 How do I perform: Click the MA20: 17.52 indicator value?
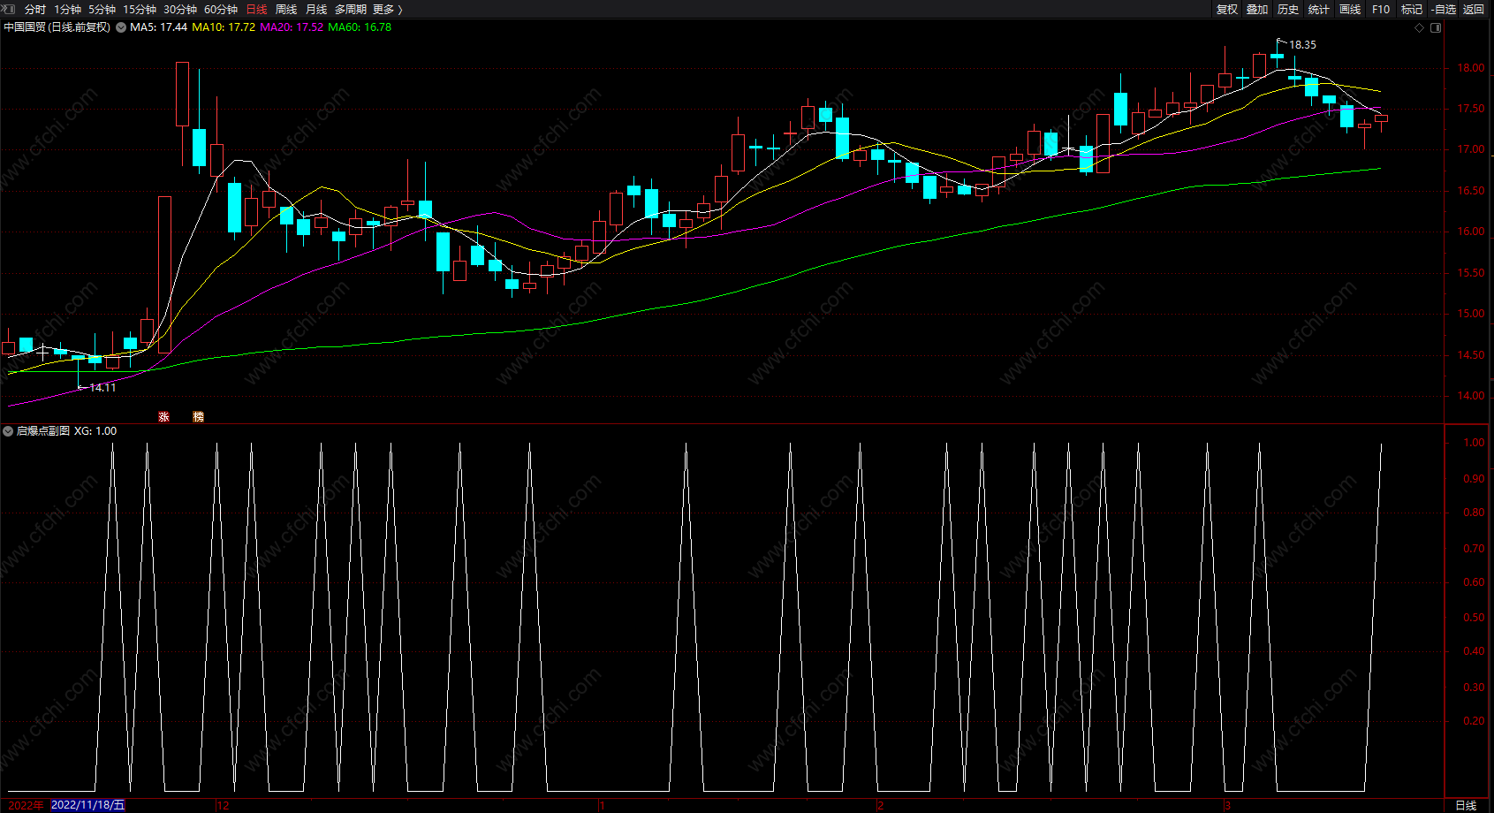(292, 27)
